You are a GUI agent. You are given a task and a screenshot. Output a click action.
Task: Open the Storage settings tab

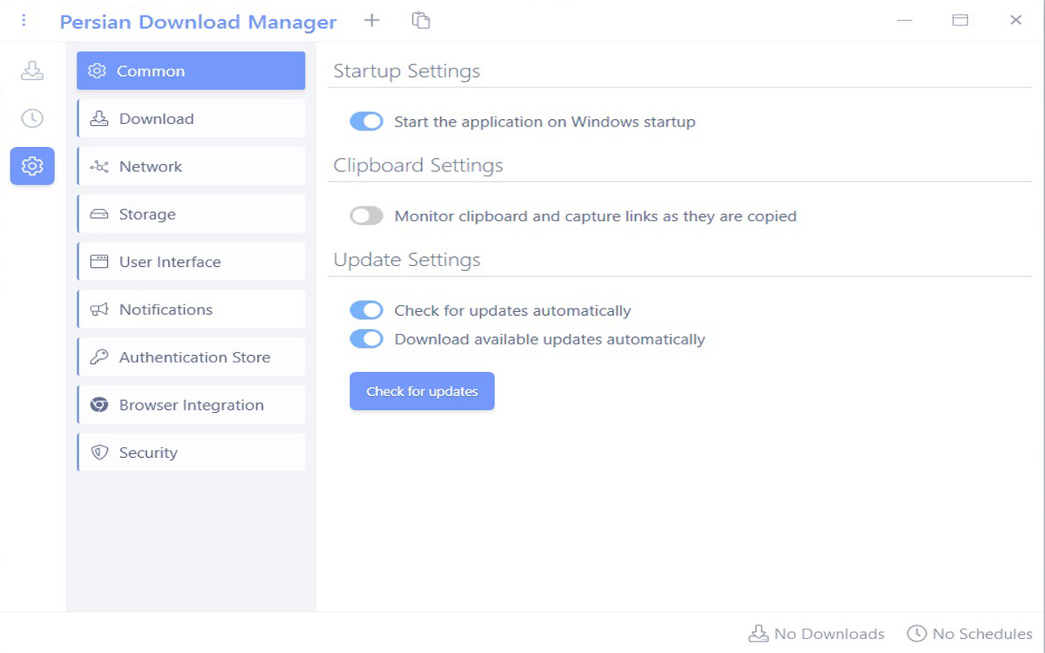click(191, 214)
